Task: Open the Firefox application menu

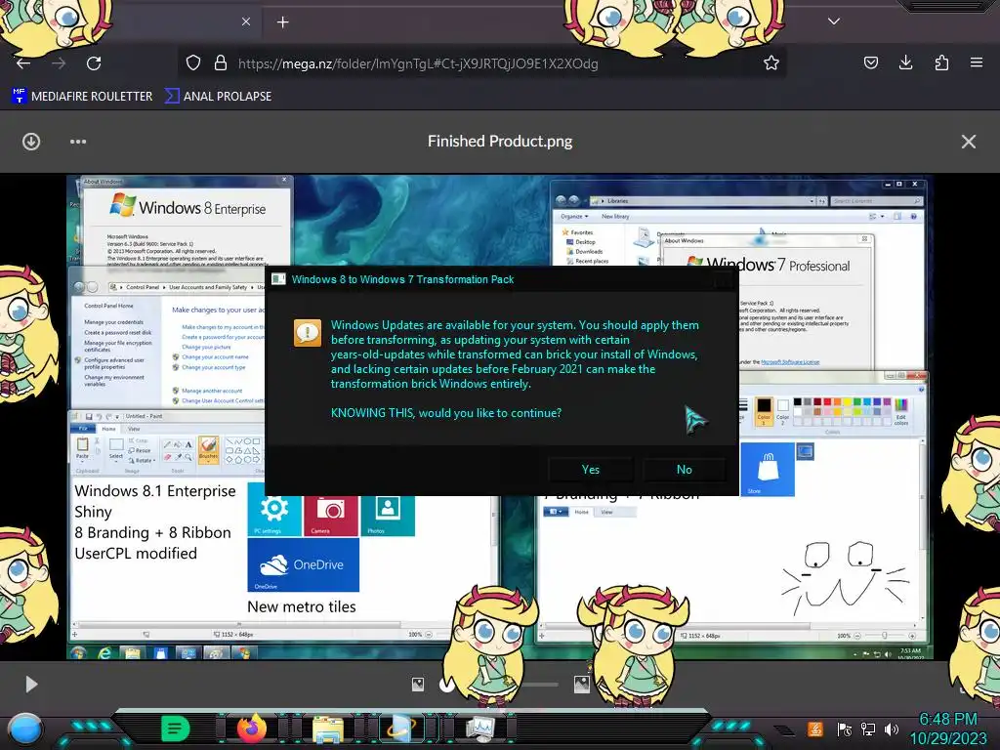Action: (977, 62)
